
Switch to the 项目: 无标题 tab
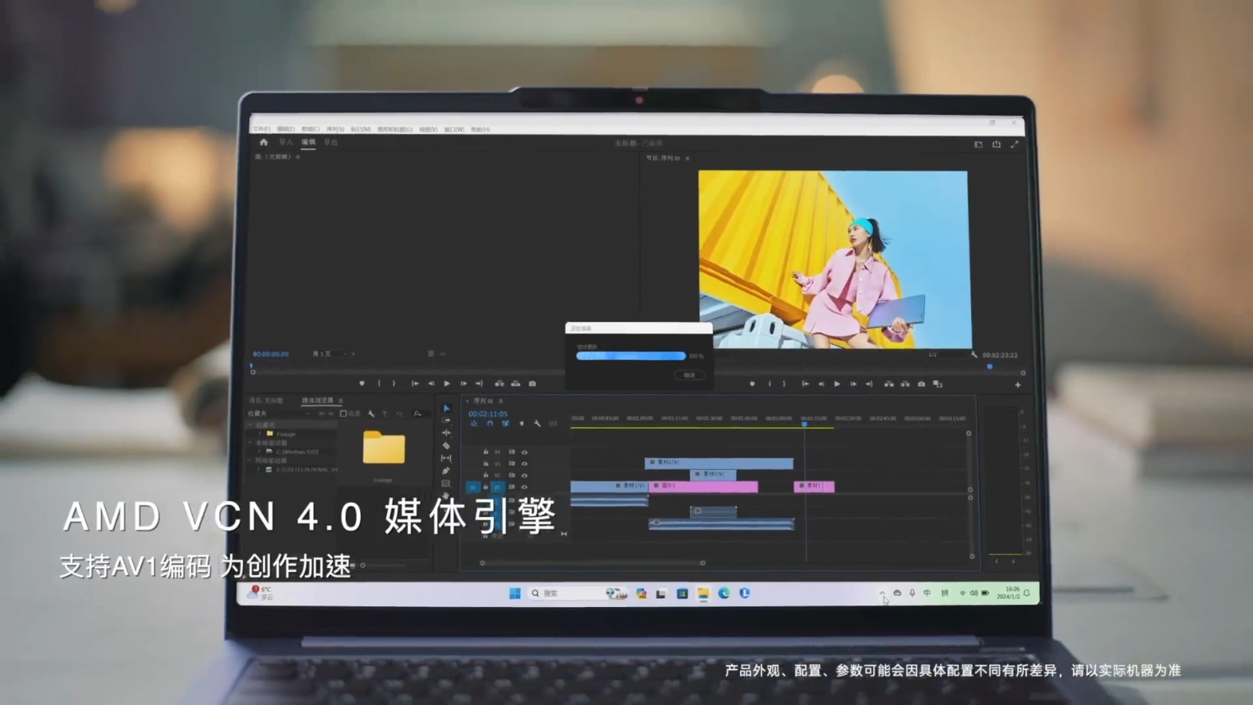(x=266, y=400)
